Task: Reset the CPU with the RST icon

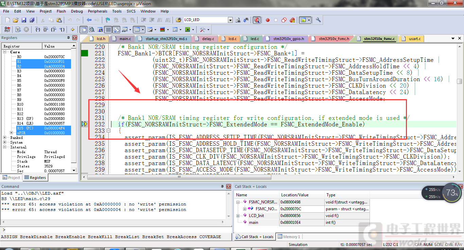Action: 7,30
